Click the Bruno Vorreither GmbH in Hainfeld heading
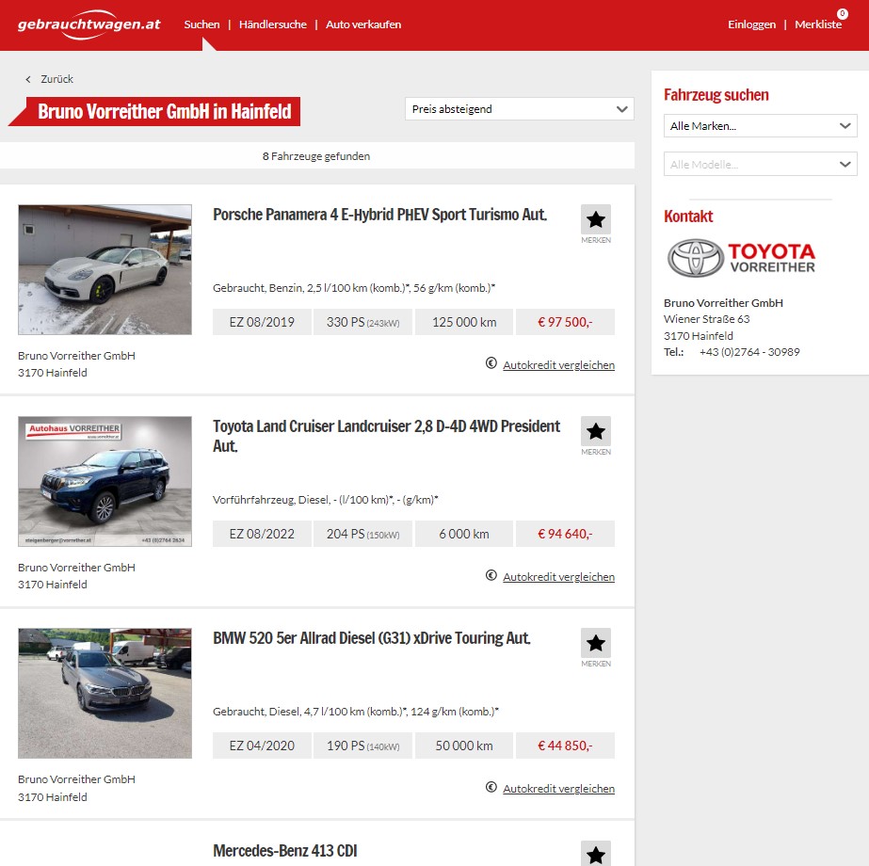 pos(164,111)
